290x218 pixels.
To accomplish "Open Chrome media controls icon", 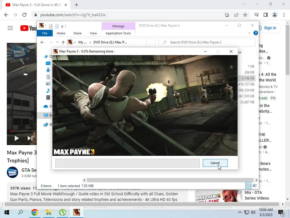I will pyautogui.click(x=256, y=15).
